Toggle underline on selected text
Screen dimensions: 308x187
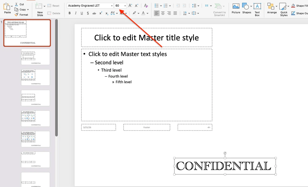pos(82,13)
